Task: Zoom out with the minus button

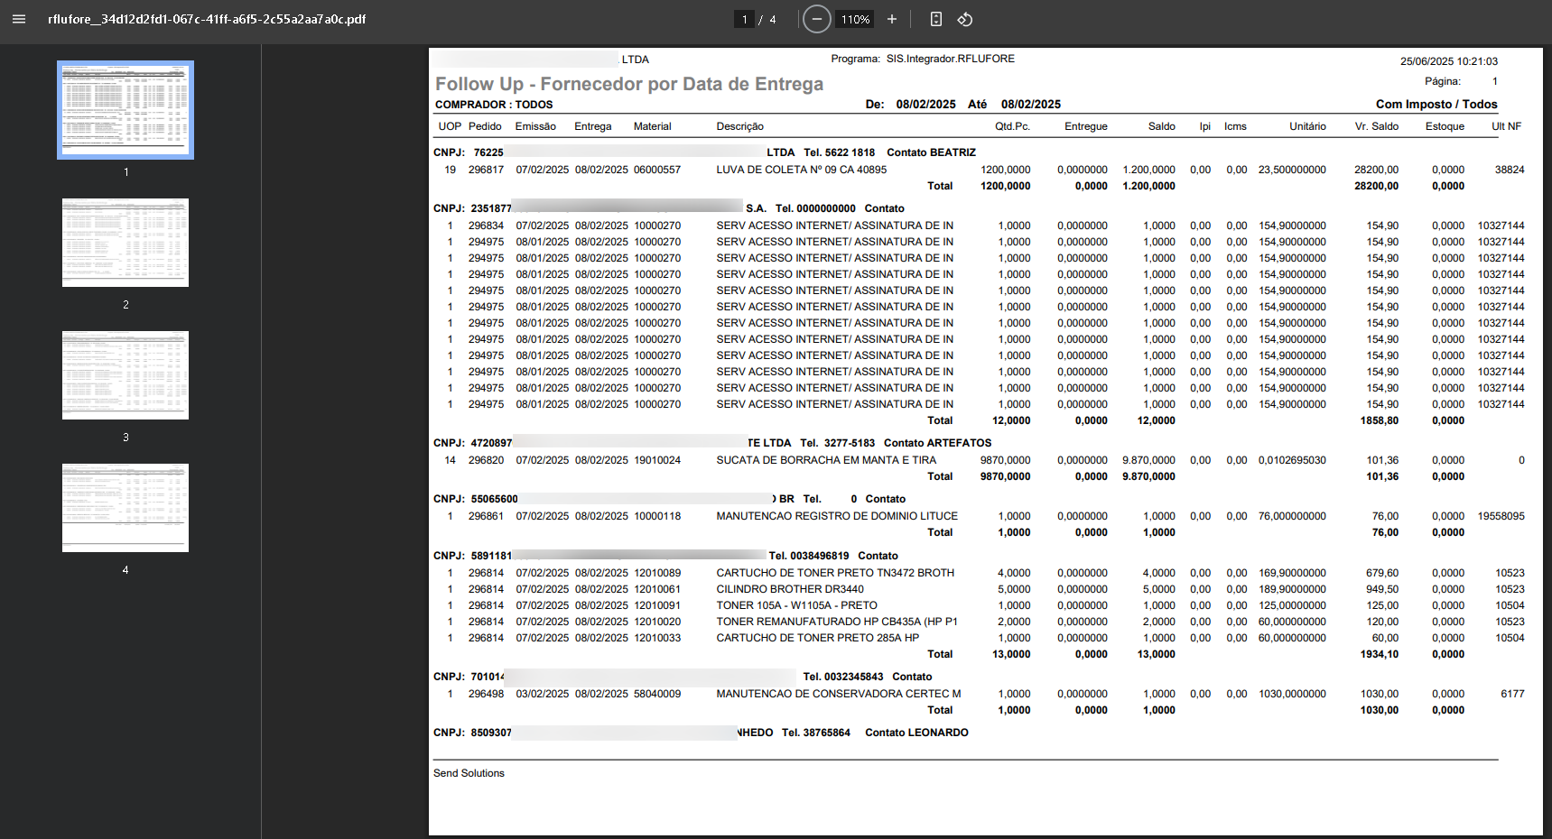Action: [816, 19]
